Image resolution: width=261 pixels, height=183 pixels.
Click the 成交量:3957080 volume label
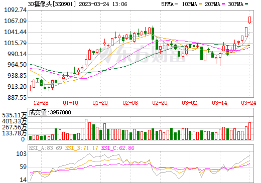[x=50, y=112]
